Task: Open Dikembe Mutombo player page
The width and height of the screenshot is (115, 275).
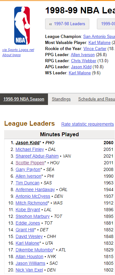Action: coord(34,250)
